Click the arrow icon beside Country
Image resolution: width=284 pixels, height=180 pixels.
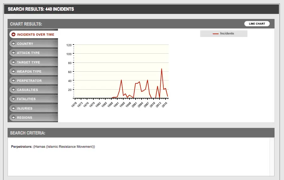[14, 44]
